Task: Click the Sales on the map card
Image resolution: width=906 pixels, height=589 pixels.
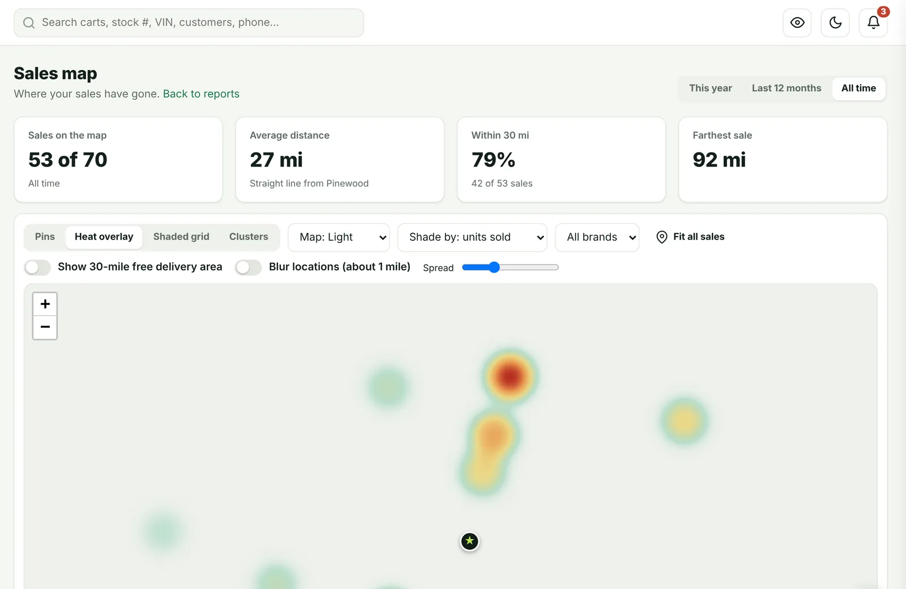Action: click(118, 160)
